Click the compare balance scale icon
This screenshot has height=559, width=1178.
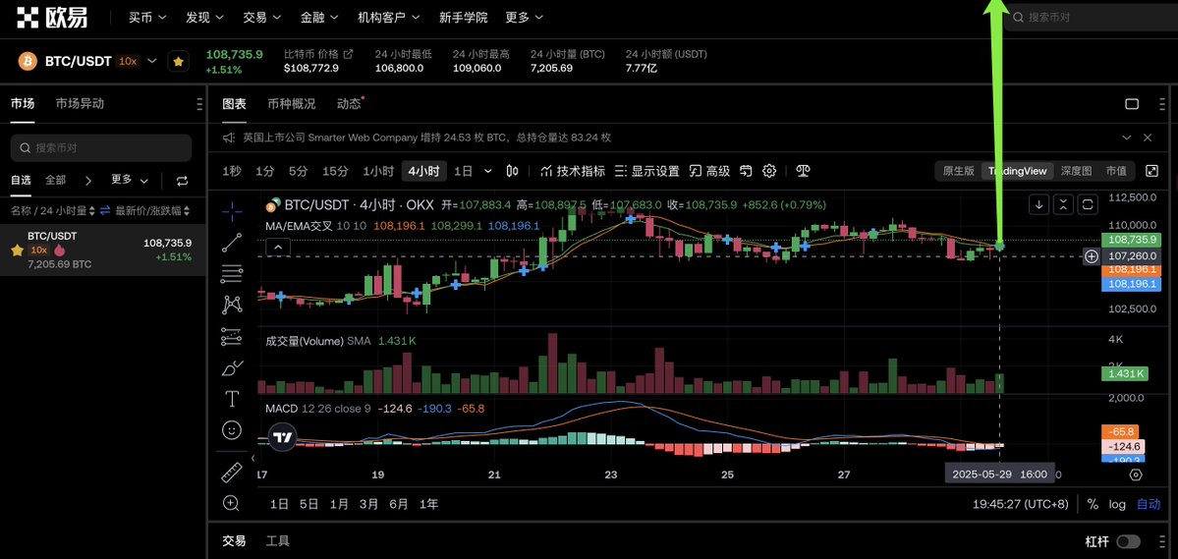click(803, 171)
